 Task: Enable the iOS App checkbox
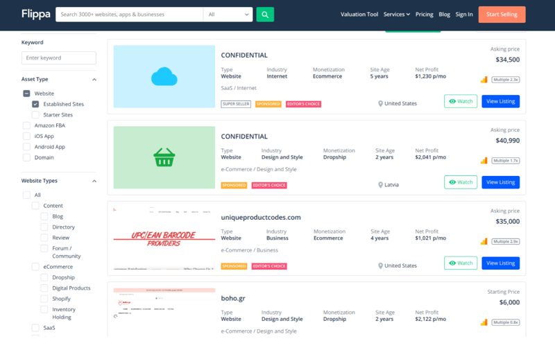point(26,136)
